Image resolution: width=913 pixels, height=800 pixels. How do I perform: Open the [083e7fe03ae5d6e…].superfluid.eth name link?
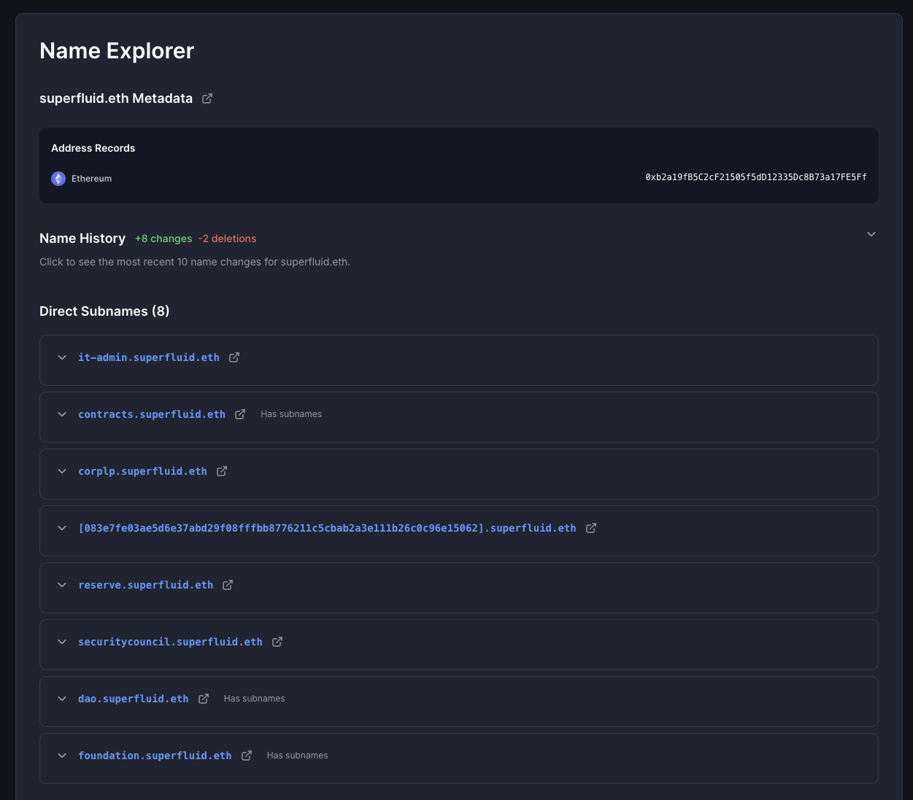coord(327,528)
